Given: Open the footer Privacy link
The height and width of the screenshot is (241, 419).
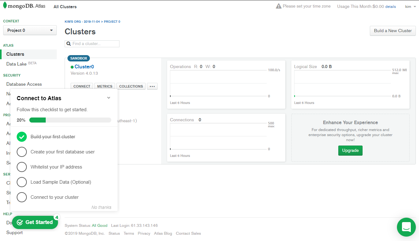Looking at the screenshot, I should (144, 233).
